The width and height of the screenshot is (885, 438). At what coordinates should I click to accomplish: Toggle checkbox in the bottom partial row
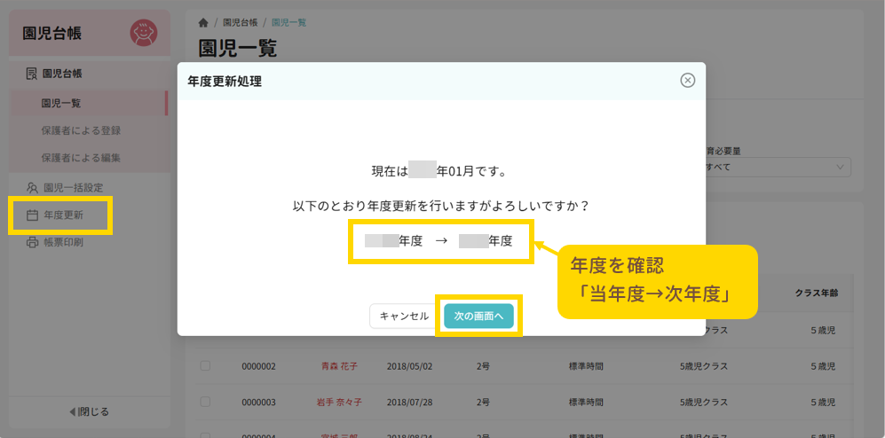205,434
